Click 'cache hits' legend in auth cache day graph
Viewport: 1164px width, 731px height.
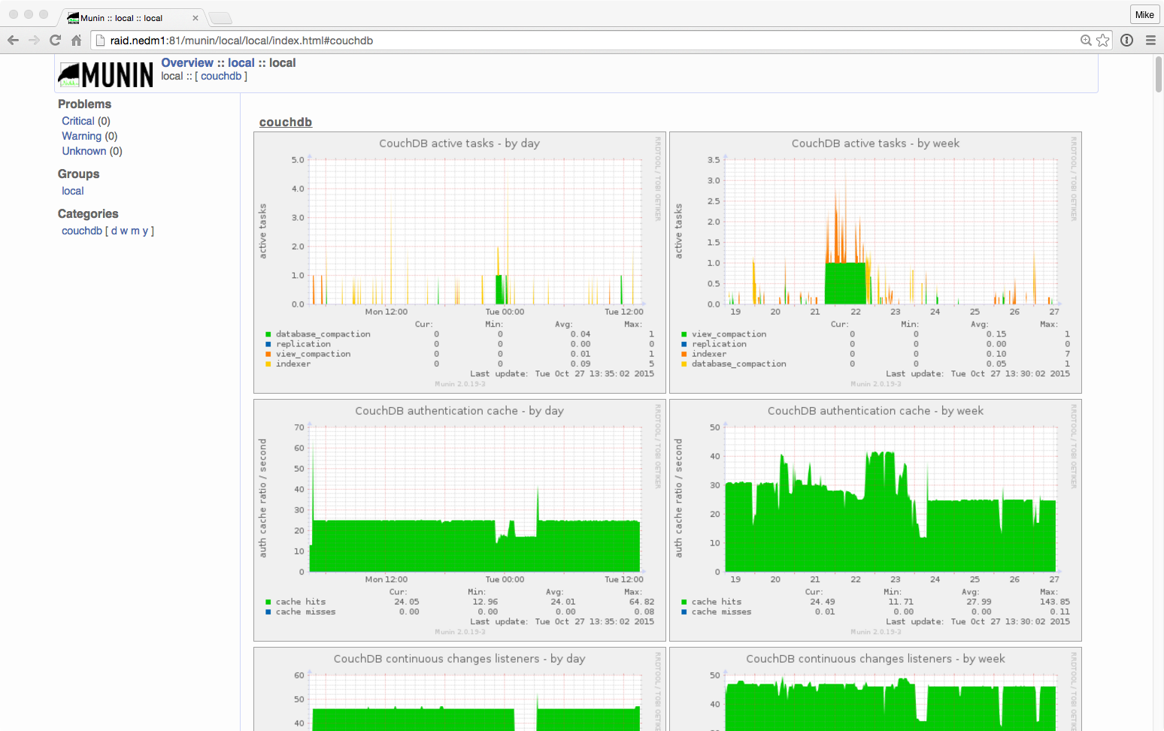(301, 602)
